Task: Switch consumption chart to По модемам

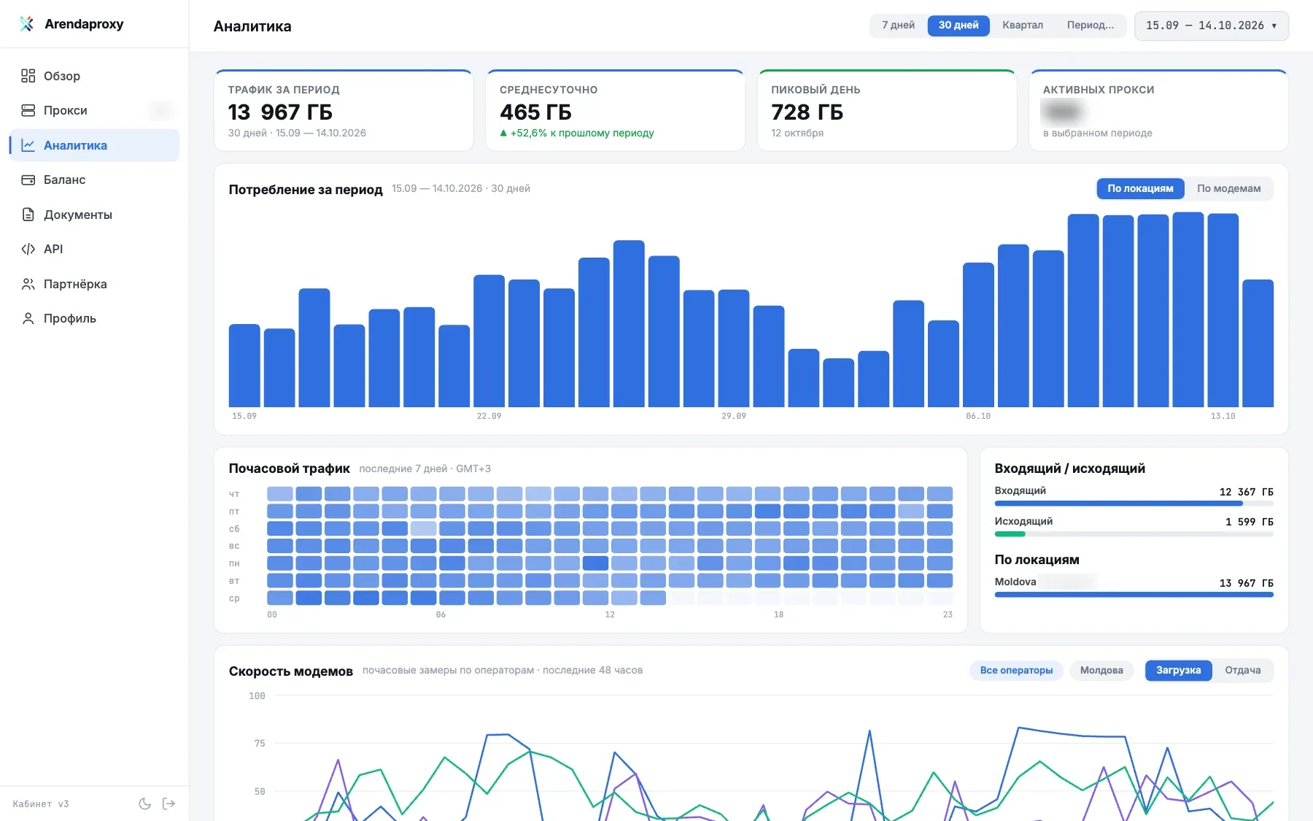Action: coord(1228,188)
